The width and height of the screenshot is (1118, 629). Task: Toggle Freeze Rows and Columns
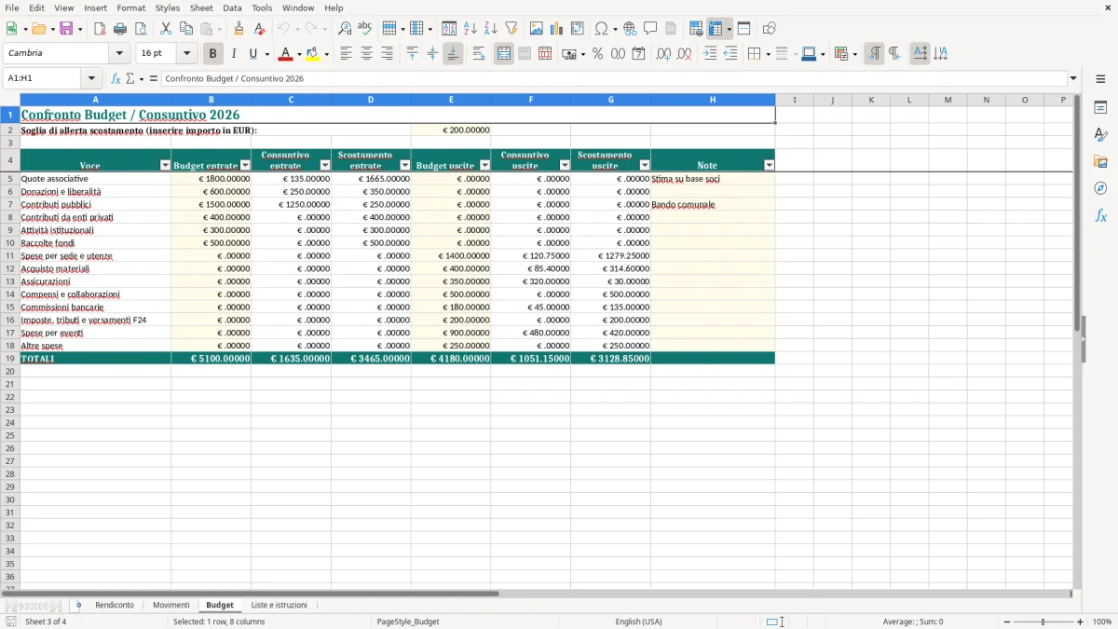coord(716,29)
